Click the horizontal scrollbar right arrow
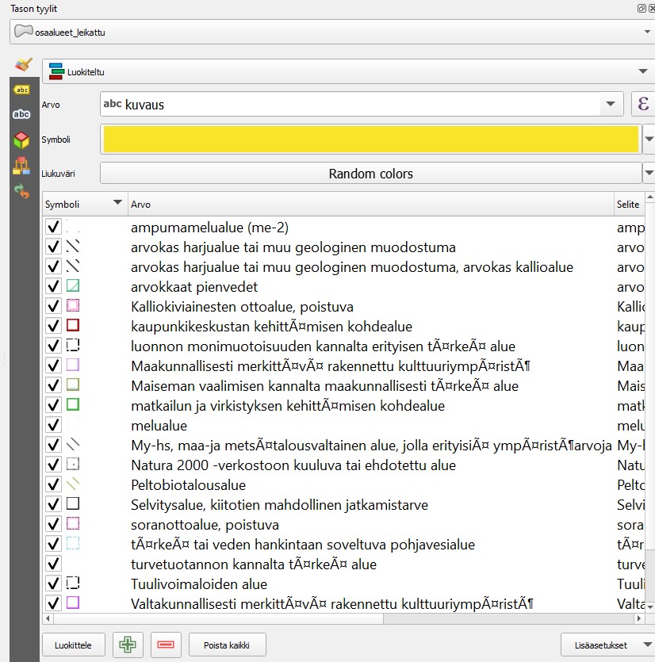The width and height of the screenshot is (655, 662). pos(639,618)
